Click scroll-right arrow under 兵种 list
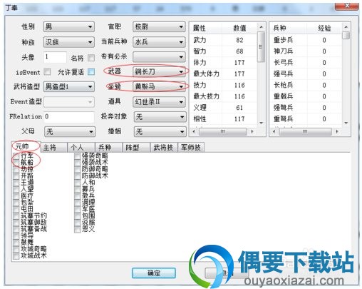 (x=336, y=131)
